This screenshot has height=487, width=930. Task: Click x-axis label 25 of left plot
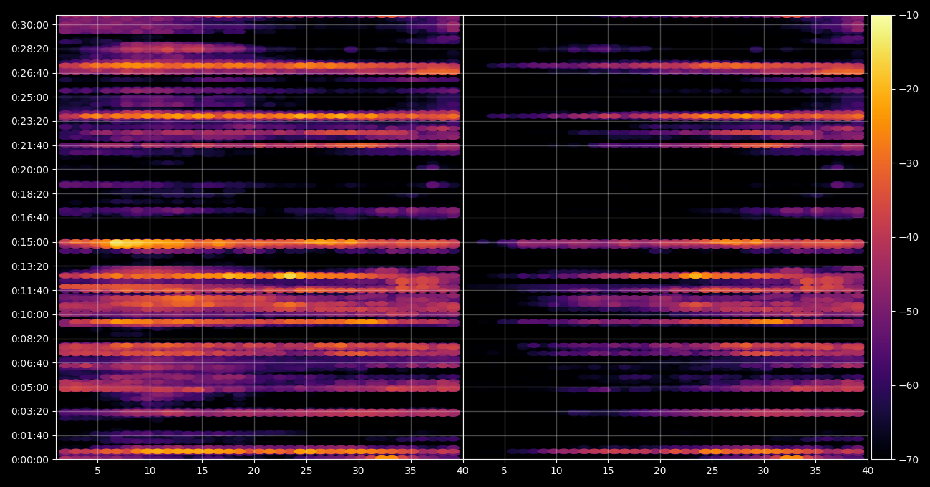click(306, 471)
